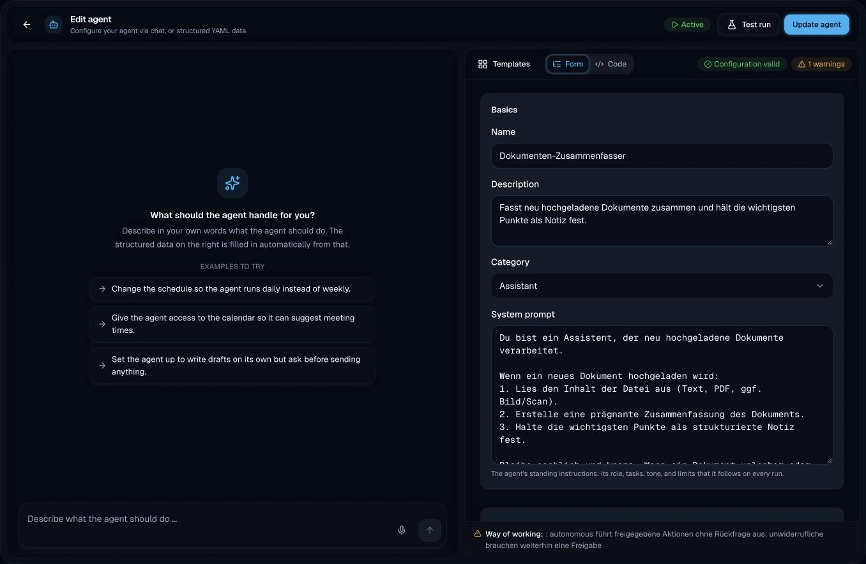Viewport: 866px width, 564px height.
Task: Click the robot agent icon beside Edit agent
Action: coord(54,25)
